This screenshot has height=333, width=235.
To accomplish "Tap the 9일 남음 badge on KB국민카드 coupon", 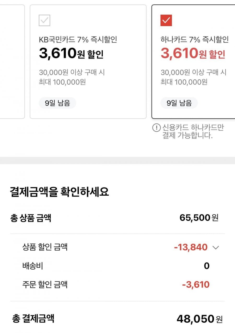I will click(57, 103).
